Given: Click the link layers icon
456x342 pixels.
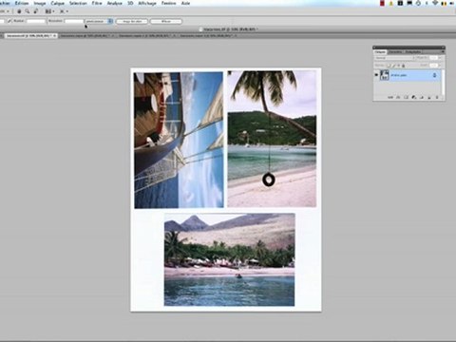Looking at the screenshot, I should (390, 97).
